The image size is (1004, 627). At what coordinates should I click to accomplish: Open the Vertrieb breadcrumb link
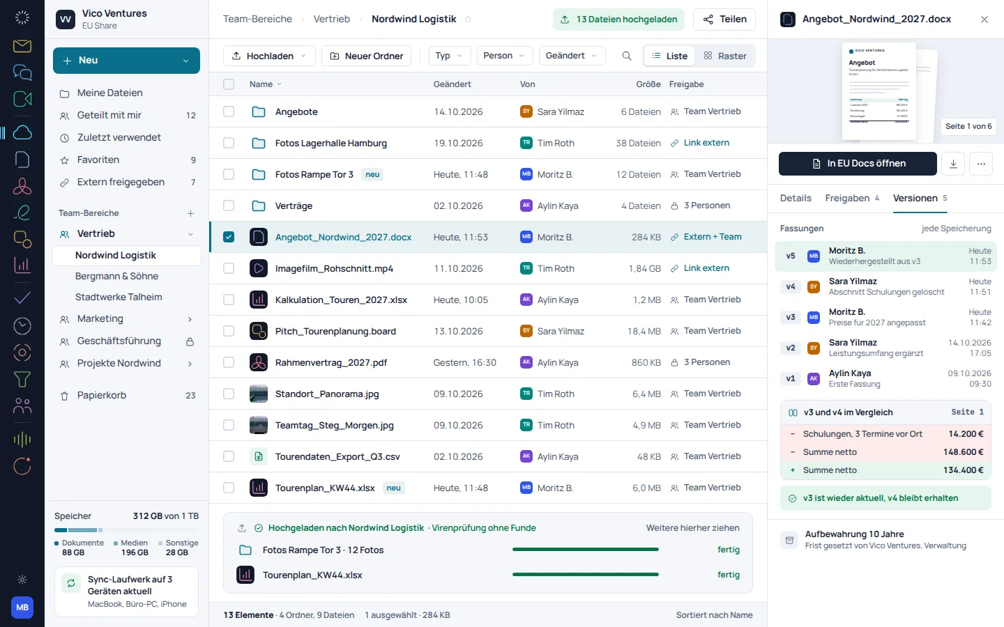click(332, 19)
